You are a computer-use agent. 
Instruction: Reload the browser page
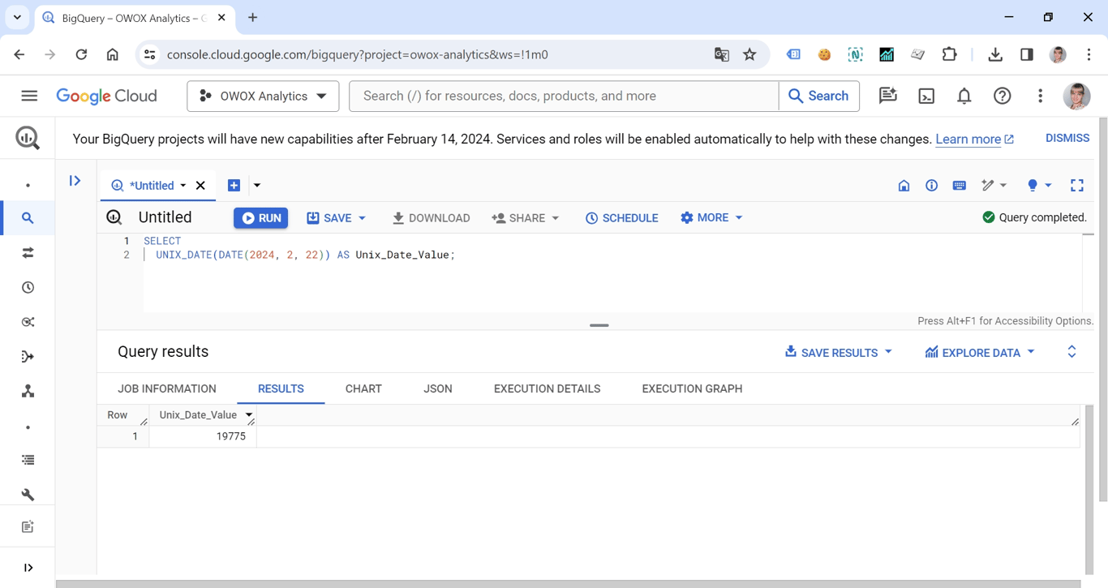click(x=81, y=54)
